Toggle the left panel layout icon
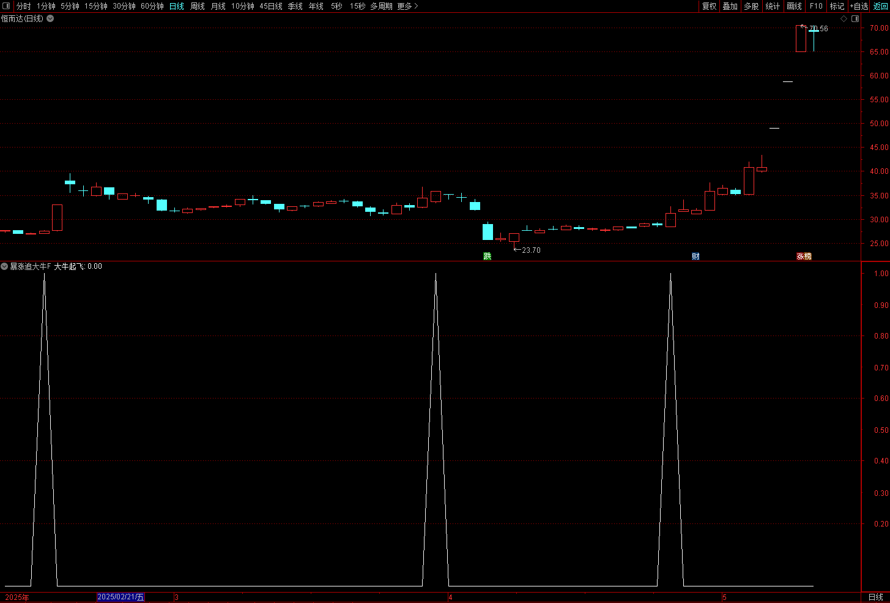This screenshot has width=890, height=603. coord(7,6)
